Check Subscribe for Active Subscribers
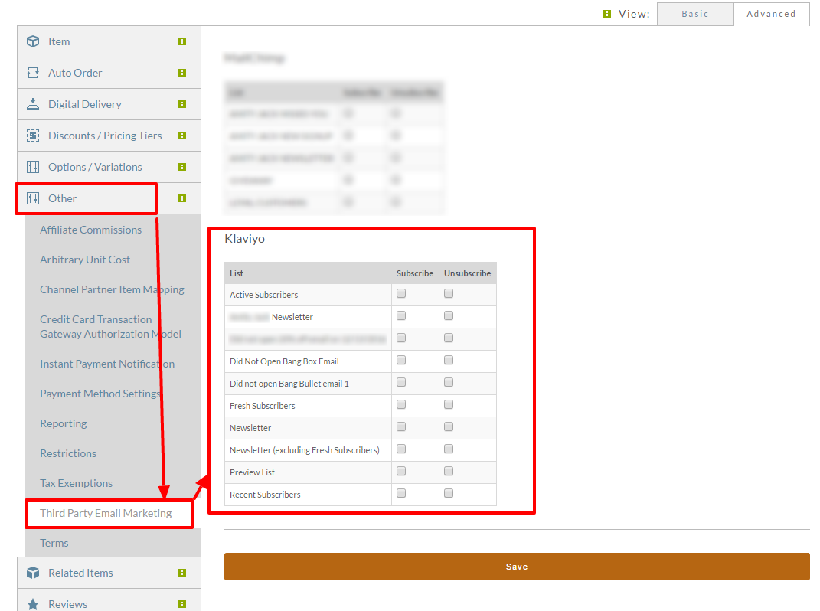820x611 pixels. click(x=401, y=293)
